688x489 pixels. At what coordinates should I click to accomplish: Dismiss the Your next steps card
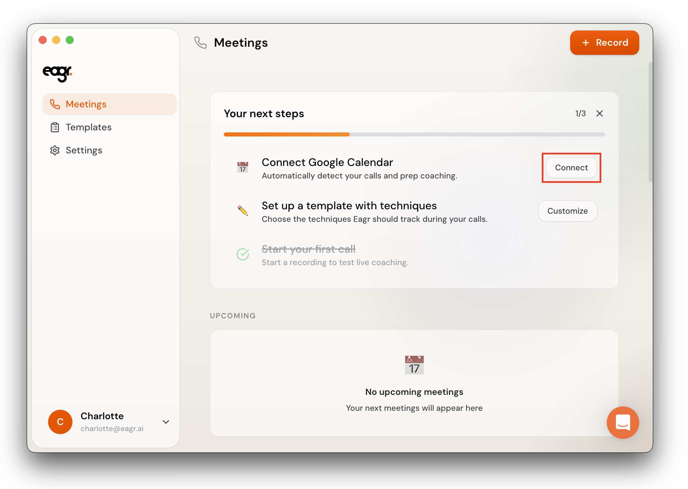(600, 113)
